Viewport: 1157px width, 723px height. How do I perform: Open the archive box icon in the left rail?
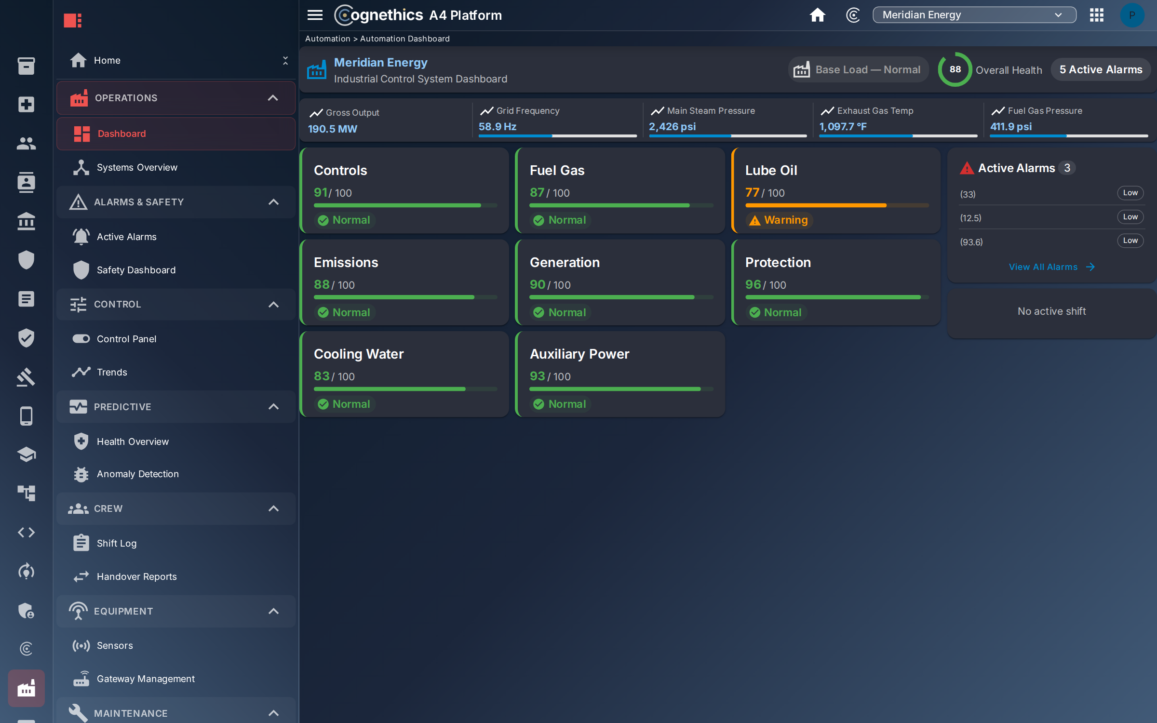[x=26, y=66]
